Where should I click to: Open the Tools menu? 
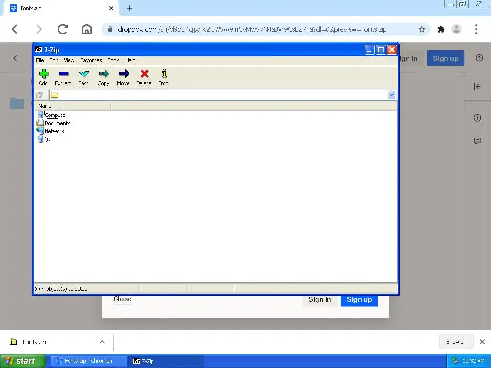pos(113,60)
